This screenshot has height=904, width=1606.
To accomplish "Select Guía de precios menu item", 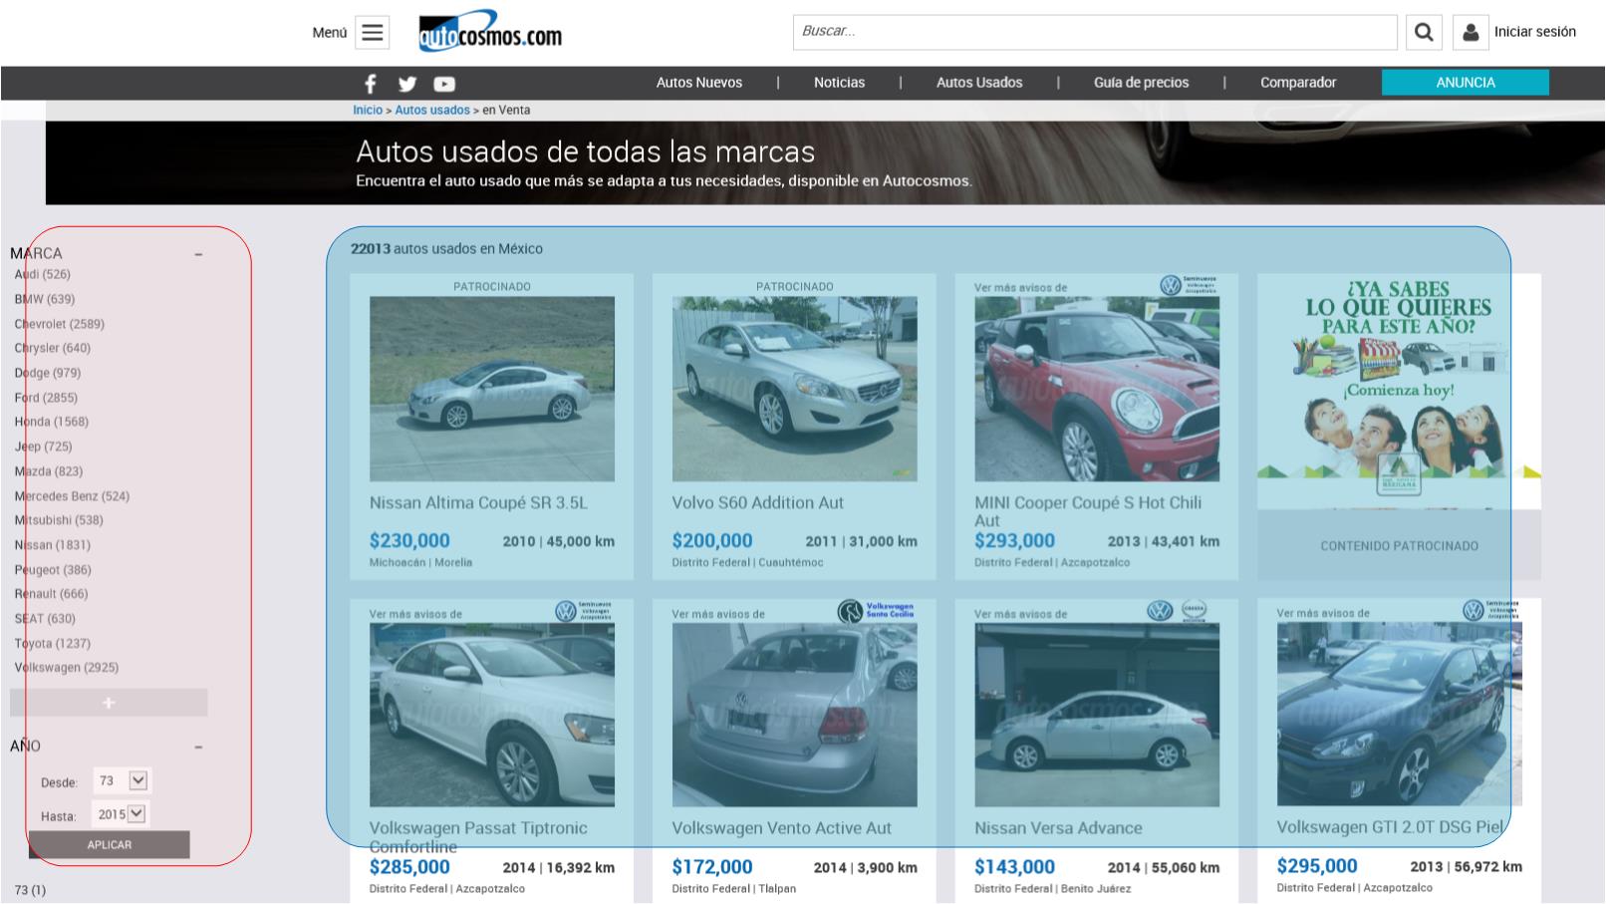I will click(1141, 83).
